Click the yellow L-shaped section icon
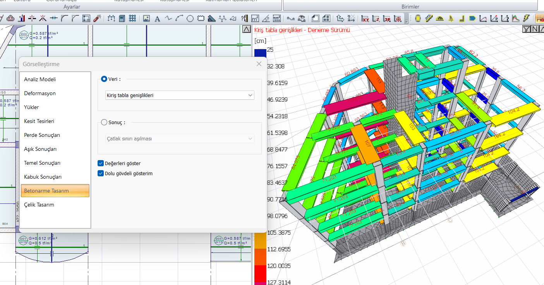Image resolution: width=544 pixels, height=285 pixels. (x=462, y=18)
